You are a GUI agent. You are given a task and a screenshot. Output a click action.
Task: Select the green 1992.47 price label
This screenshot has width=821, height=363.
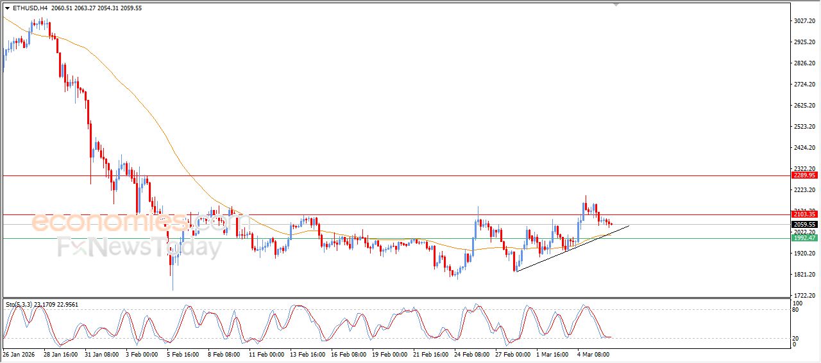[804, 238]
